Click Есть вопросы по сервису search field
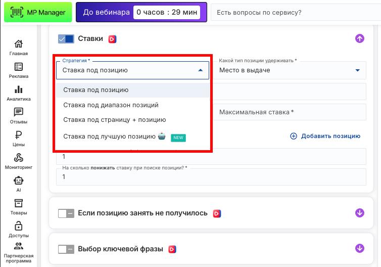The image size is (381, 267). click(x=293, y=13)
